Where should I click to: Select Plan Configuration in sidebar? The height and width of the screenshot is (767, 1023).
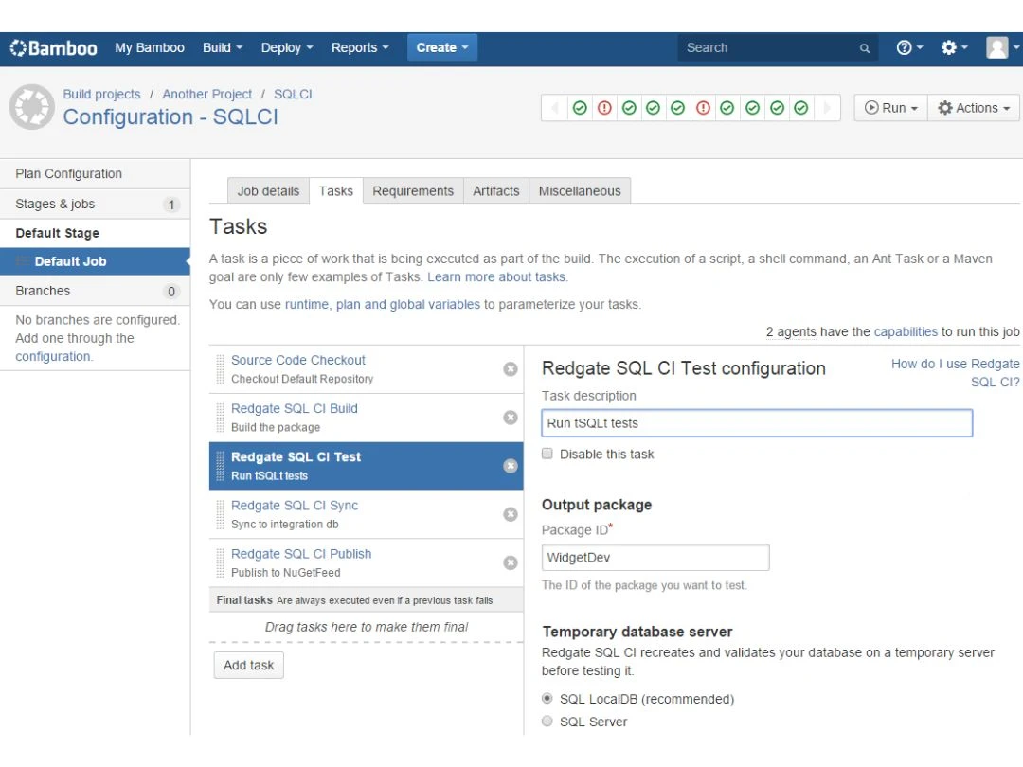(96, 174)
